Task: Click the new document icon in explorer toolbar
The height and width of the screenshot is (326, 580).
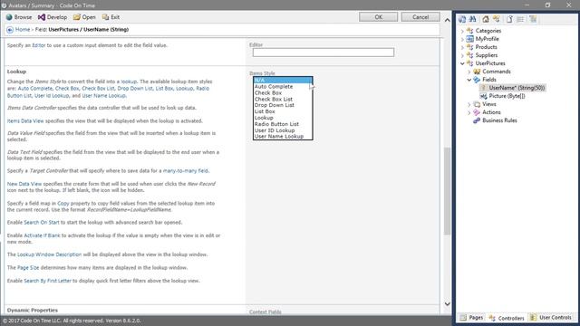Action: click(509, 19)
